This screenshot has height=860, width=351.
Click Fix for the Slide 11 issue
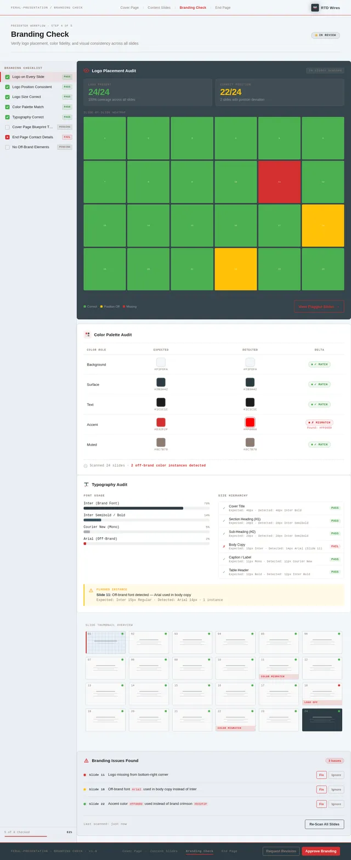321,775
